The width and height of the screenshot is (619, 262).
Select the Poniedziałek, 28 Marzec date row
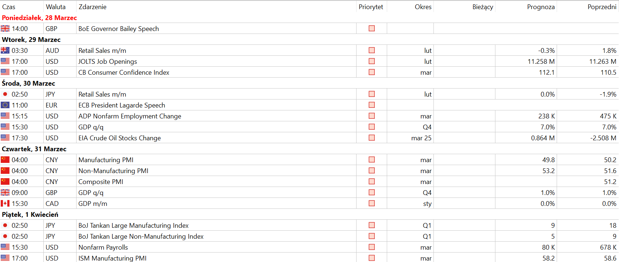tap(309, 17)
